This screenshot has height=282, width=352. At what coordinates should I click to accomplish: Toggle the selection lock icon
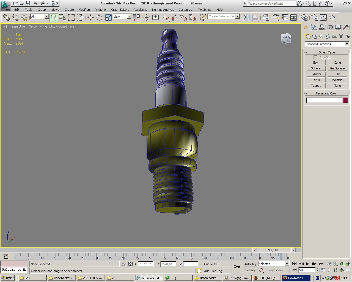click(123, 264)
